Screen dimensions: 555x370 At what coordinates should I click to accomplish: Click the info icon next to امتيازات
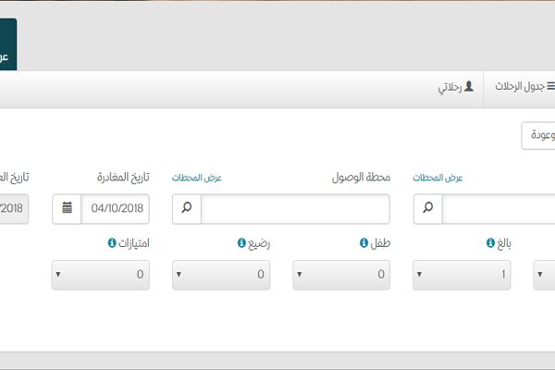[113, 243]
